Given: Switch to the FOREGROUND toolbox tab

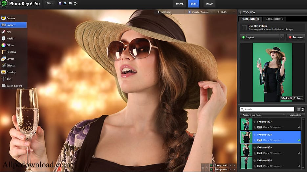Looking at the screenshot, I should coord(250,19).
